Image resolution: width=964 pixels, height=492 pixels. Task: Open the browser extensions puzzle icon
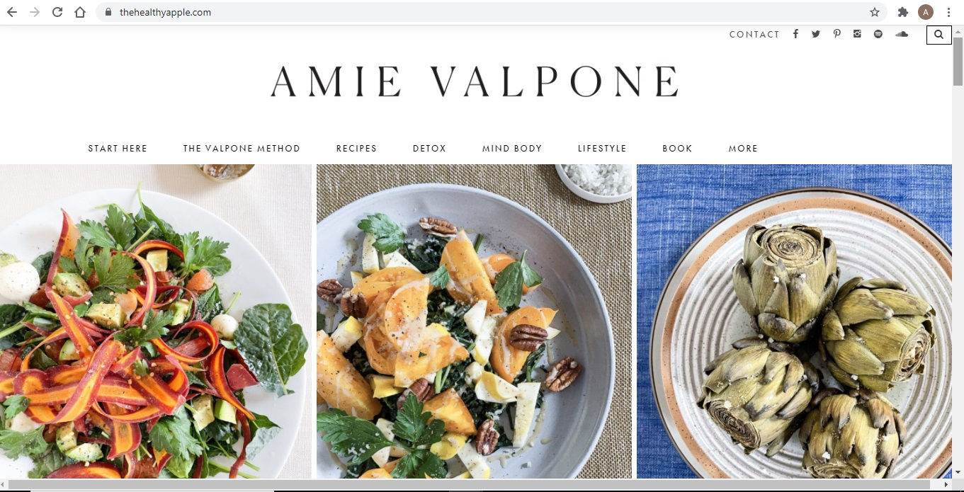pyautogui.click(x=903, y=12)
